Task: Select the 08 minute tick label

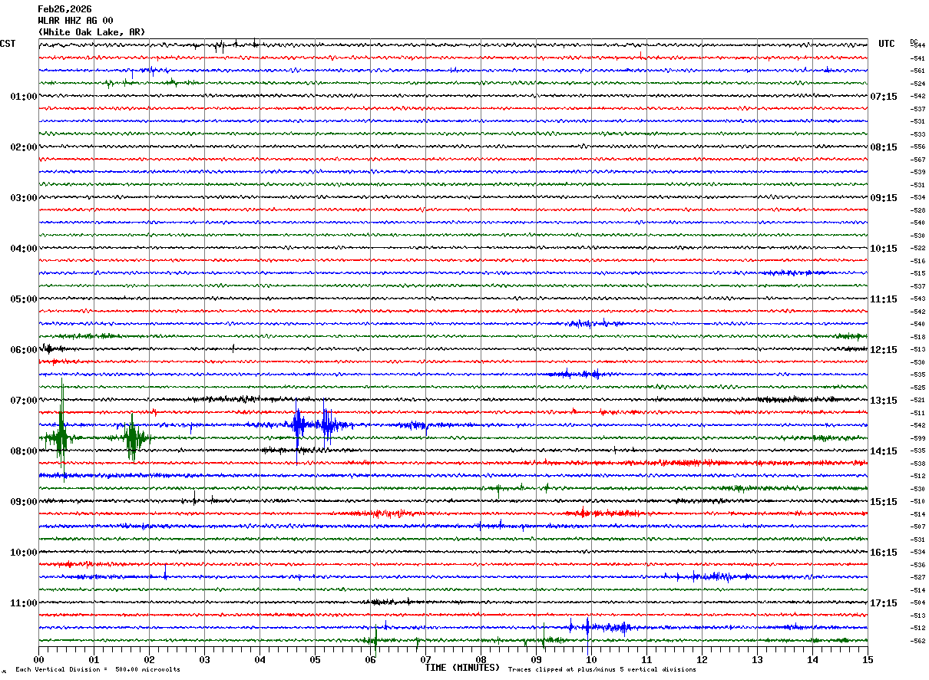Action: point(481,659)
